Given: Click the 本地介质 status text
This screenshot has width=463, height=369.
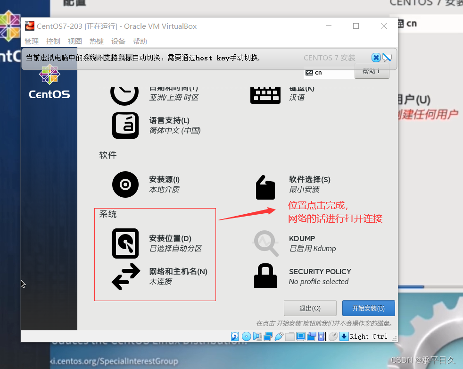Looking at the screenshot, I should (164, 189).
